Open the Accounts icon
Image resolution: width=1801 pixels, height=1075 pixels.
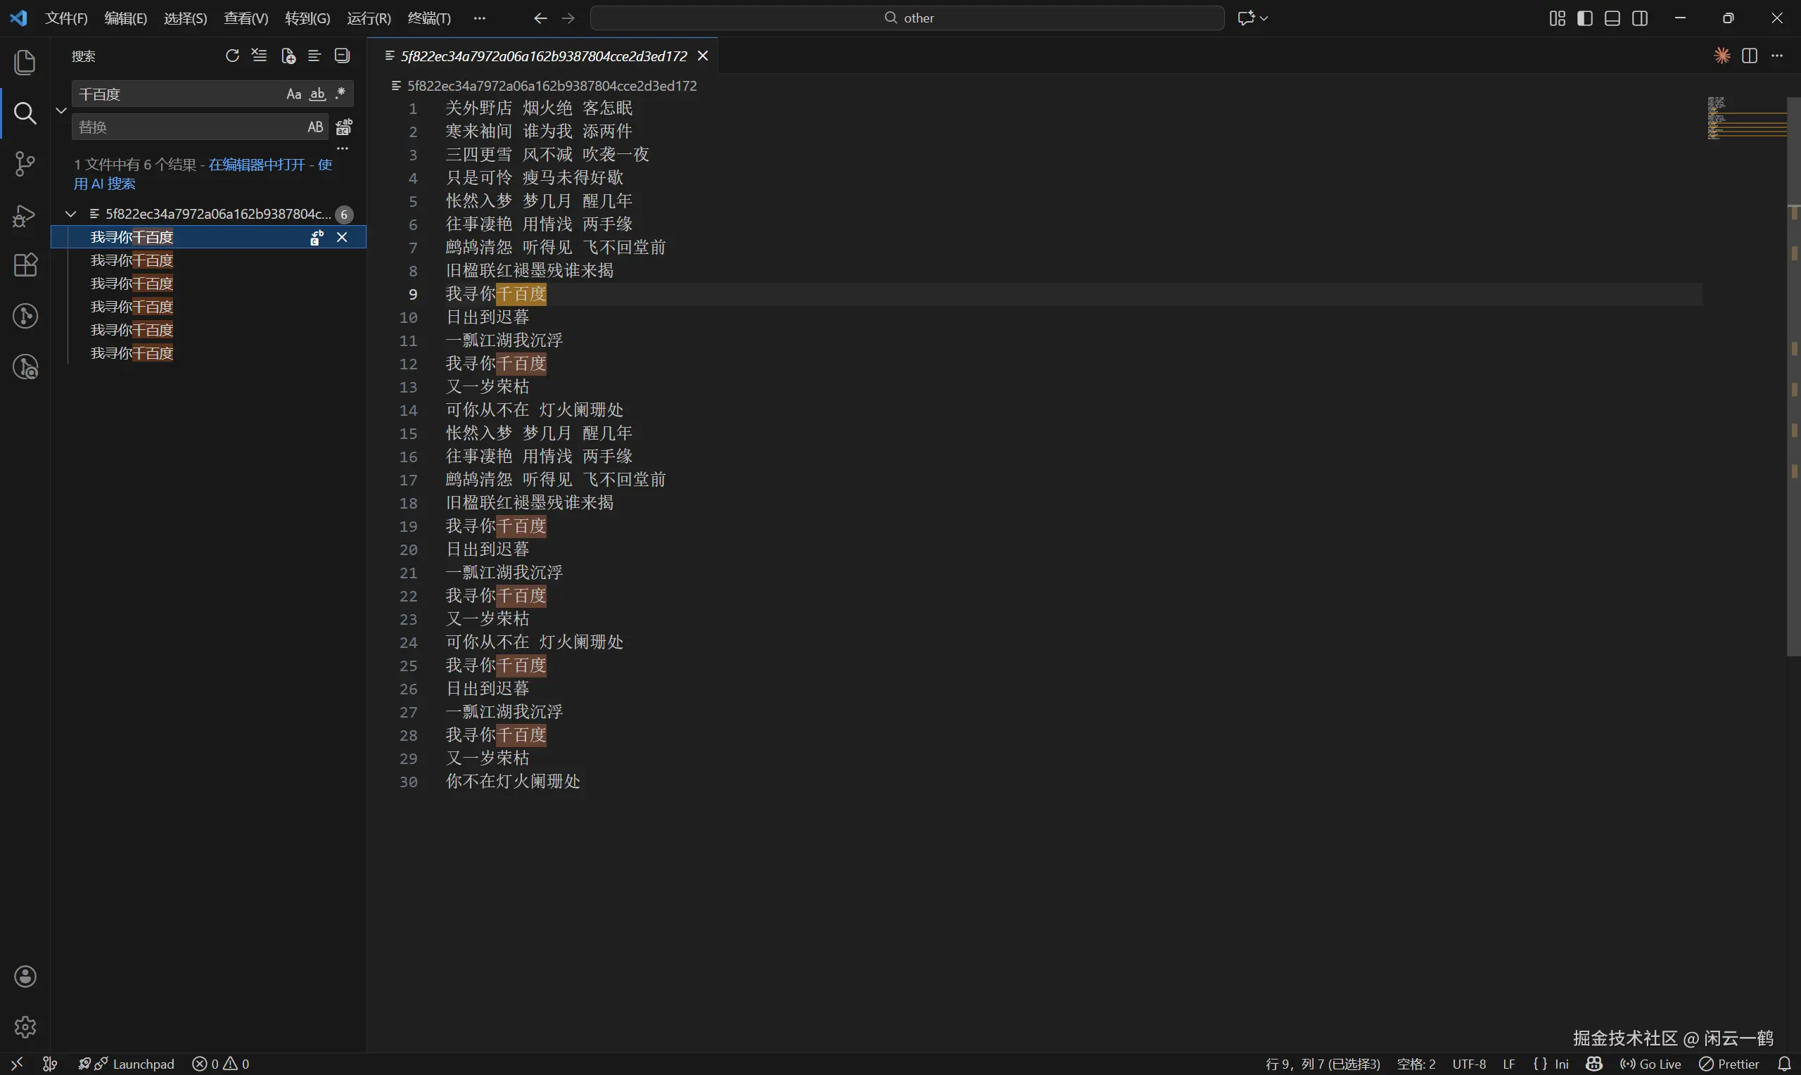(25, 976)
